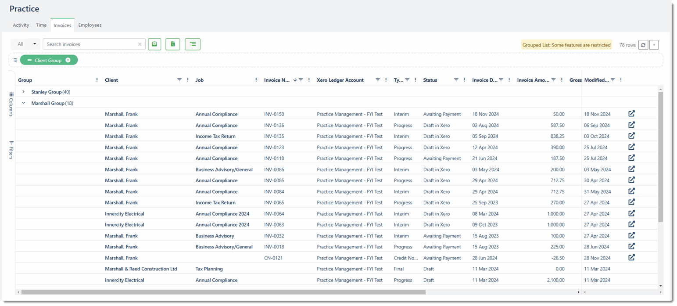Click the green mail envelope toolbar icon

(x=154, y=44)
